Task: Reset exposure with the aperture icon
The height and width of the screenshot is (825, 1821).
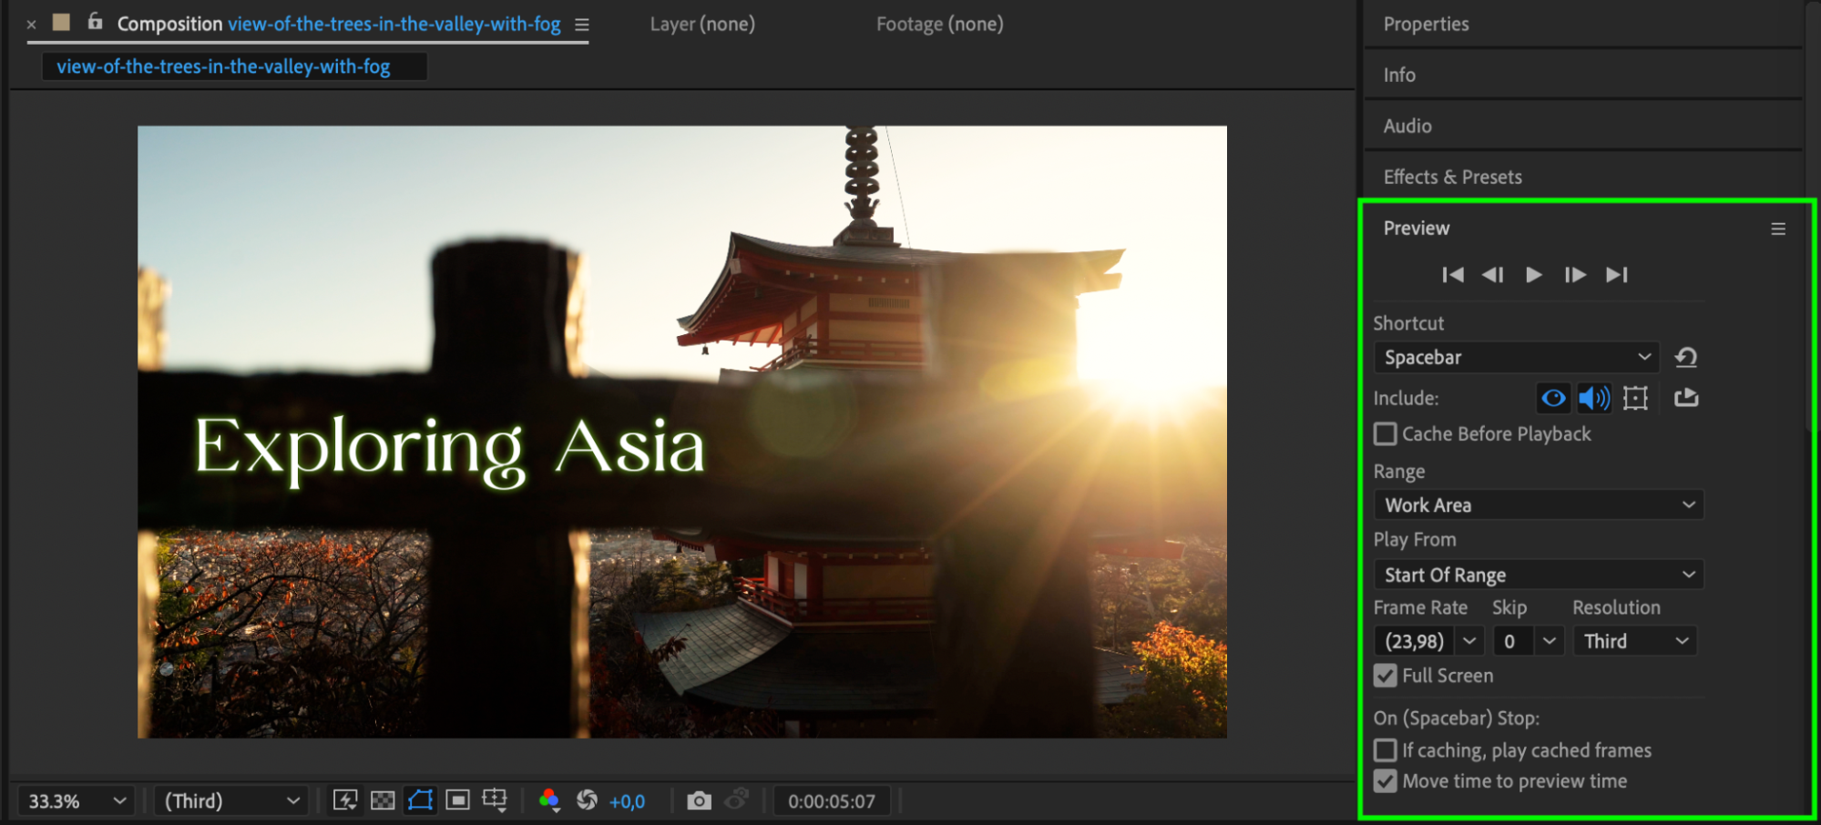Action: (x=587, y=800)
